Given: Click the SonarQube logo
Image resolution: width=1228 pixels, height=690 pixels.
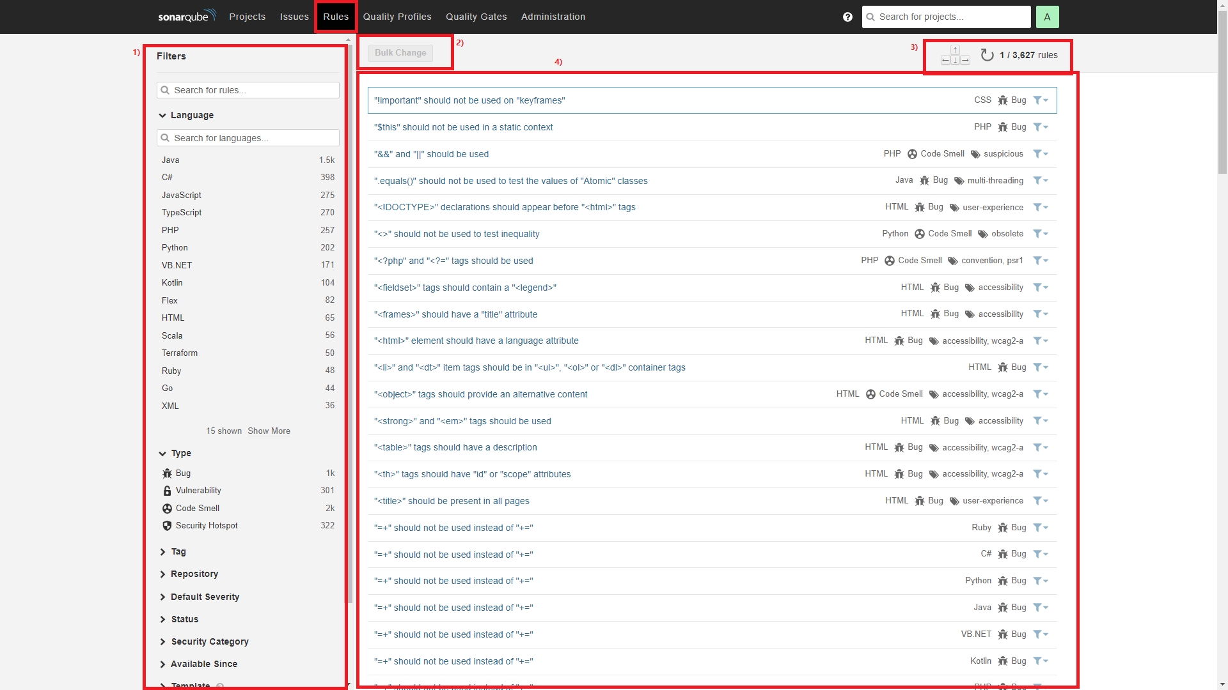Looking at the screenshot, I should tap(187, 16).
